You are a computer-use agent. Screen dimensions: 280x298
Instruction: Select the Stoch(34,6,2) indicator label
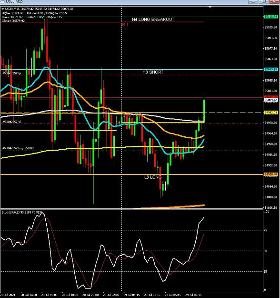pyautogui.click(x=22, y=212)
